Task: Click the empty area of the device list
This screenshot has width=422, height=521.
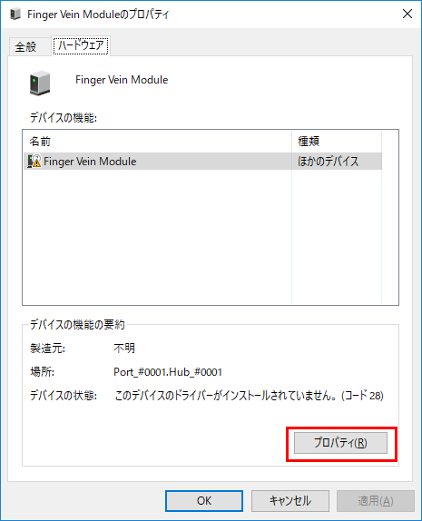Action: click(x=211, y=237)
